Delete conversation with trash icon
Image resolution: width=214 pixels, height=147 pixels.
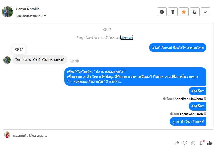[173, 12]
